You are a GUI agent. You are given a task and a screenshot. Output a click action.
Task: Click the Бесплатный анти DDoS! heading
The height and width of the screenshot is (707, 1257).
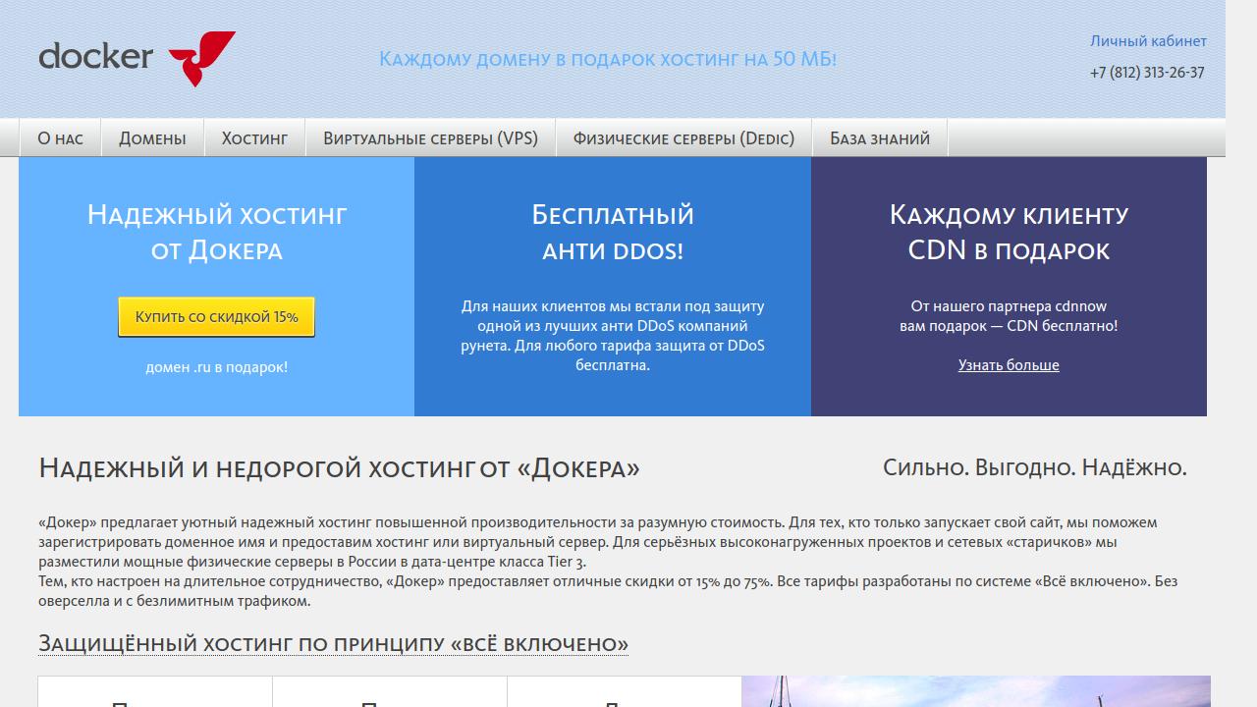pos(613,232)
